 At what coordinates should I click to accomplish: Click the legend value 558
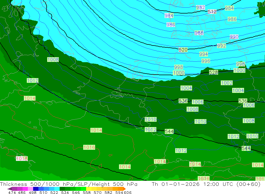point(87,193)
